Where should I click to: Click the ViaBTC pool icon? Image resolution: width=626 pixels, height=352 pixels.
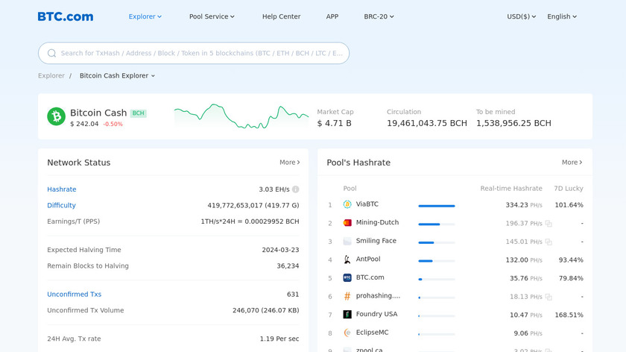pyautogui.click(x=347, y=204)
